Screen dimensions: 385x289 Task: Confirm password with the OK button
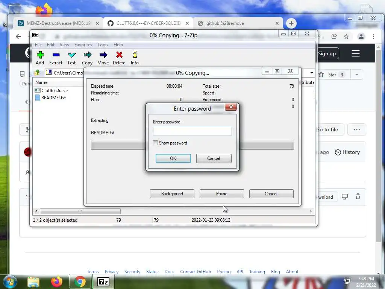[x=173, y=158]
